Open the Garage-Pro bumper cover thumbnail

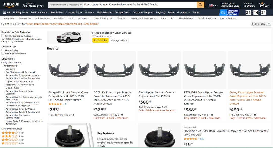pos(69,69)
